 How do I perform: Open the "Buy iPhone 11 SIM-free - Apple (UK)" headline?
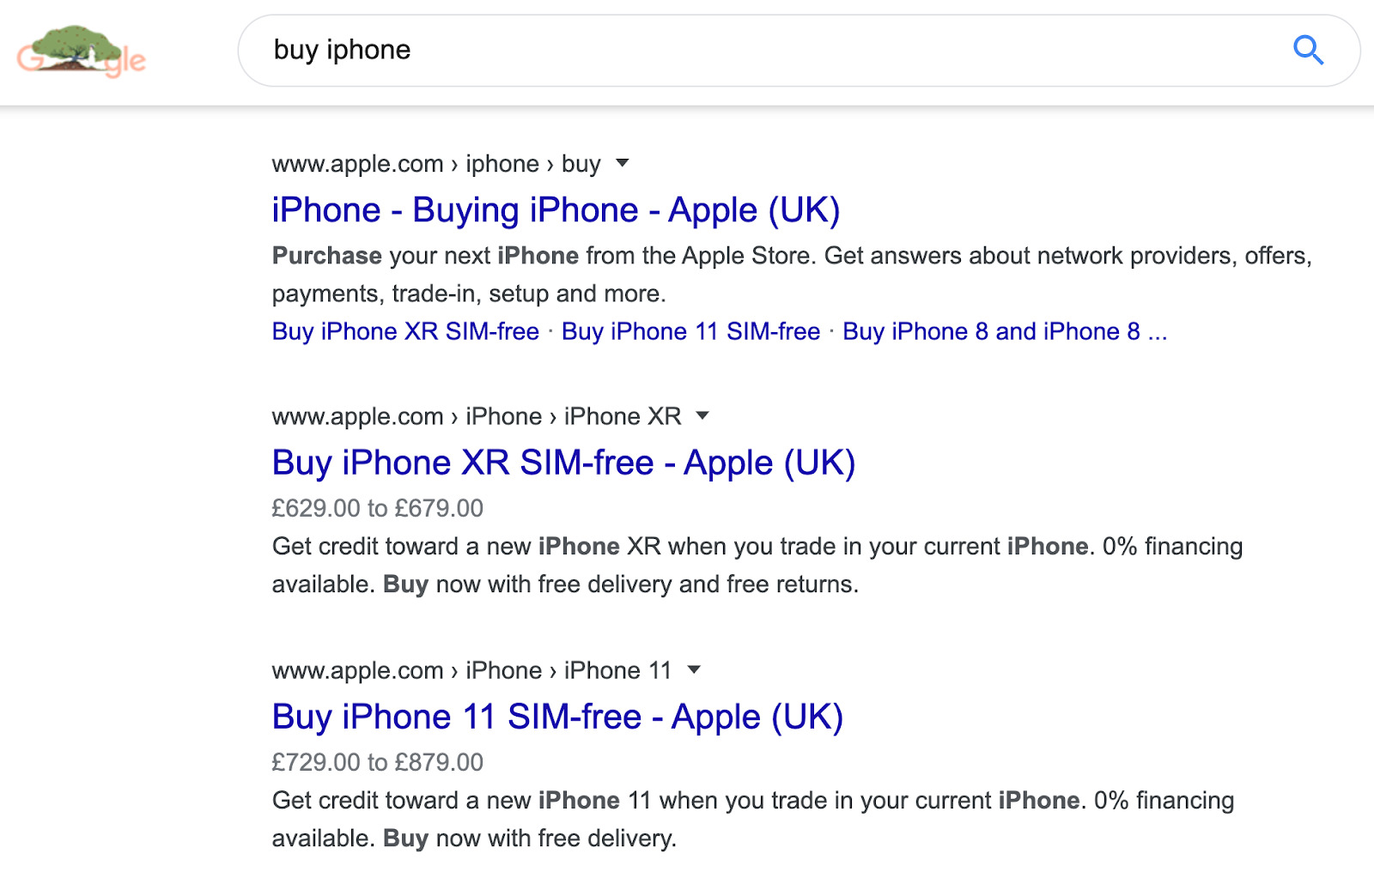coord(557,717)
